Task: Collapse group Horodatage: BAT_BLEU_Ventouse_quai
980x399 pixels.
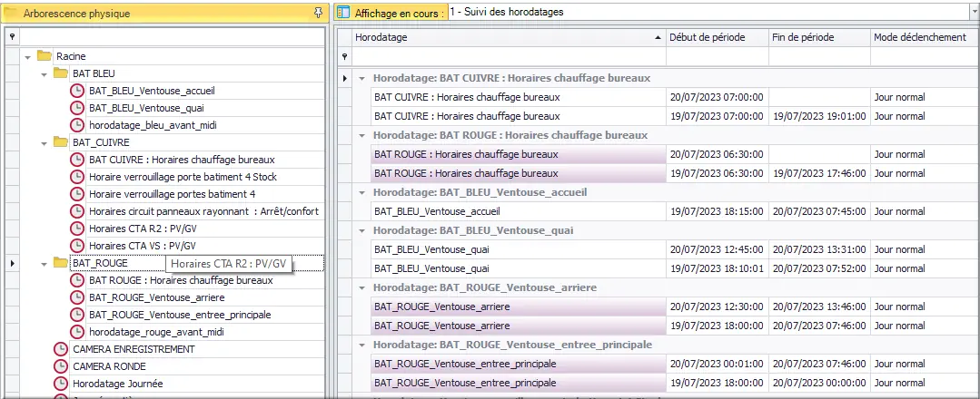Action: point(361,231)
